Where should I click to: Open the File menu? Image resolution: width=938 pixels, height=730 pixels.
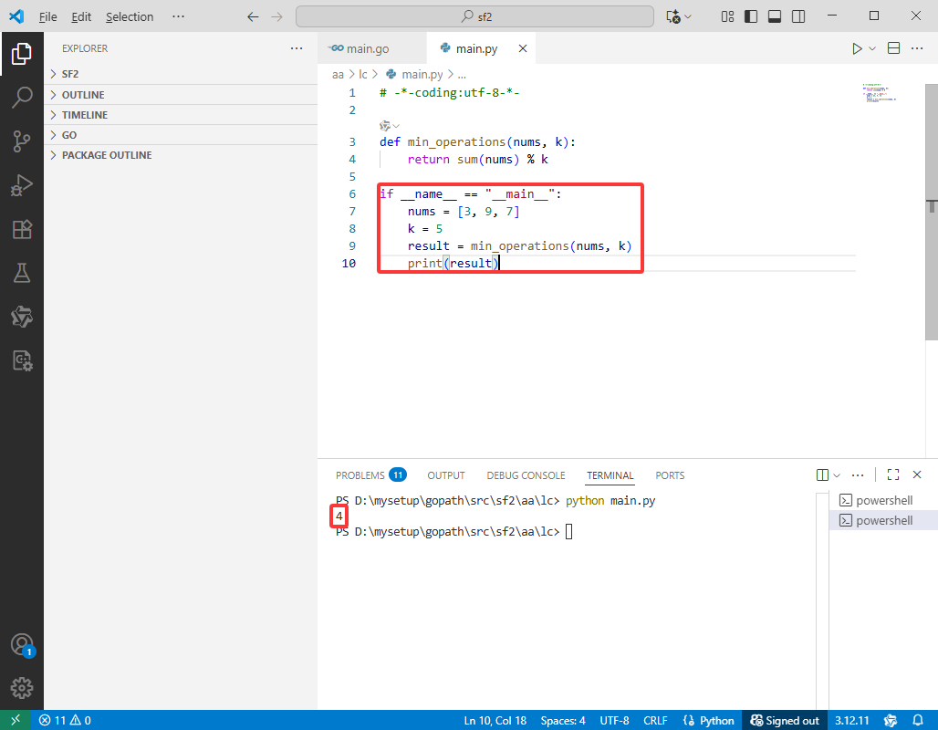pos(47,16)
